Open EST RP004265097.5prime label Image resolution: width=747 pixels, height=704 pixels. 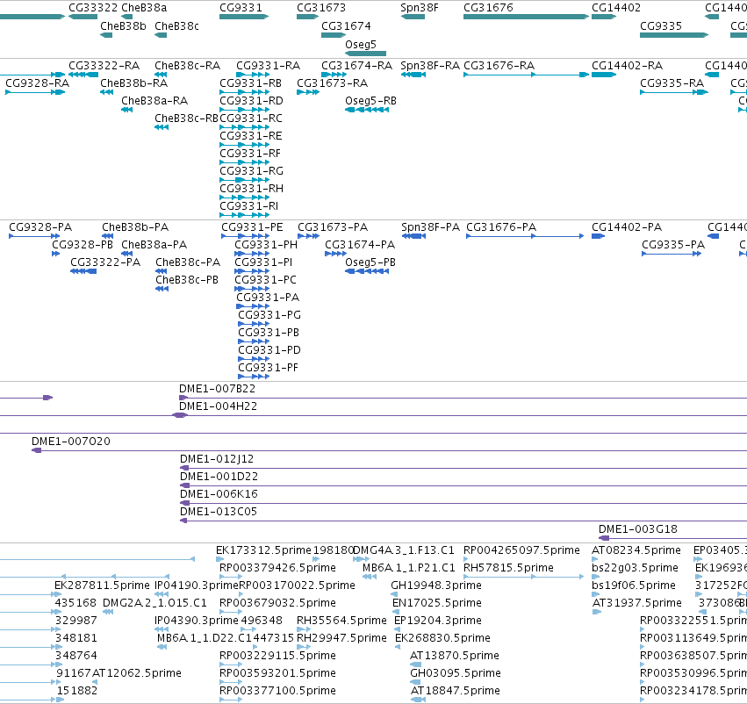[521, 550]
